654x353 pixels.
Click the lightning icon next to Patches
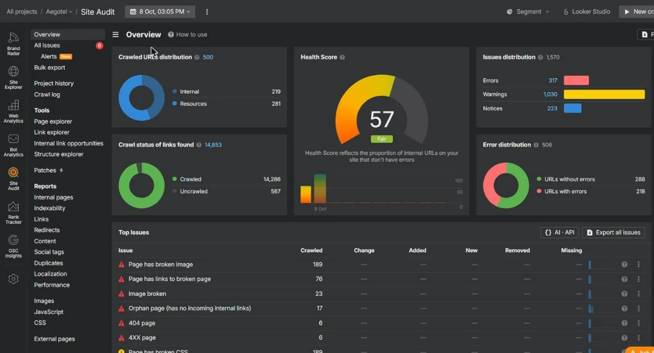click(61, 171)
